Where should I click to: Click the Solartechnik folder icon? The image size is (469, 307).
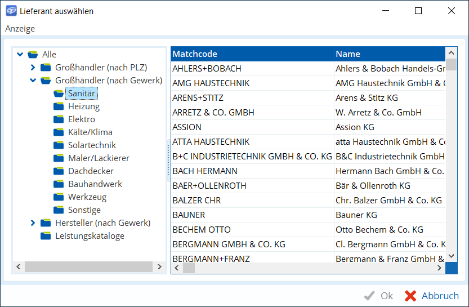pyautogui.click(x=59, y=145)
